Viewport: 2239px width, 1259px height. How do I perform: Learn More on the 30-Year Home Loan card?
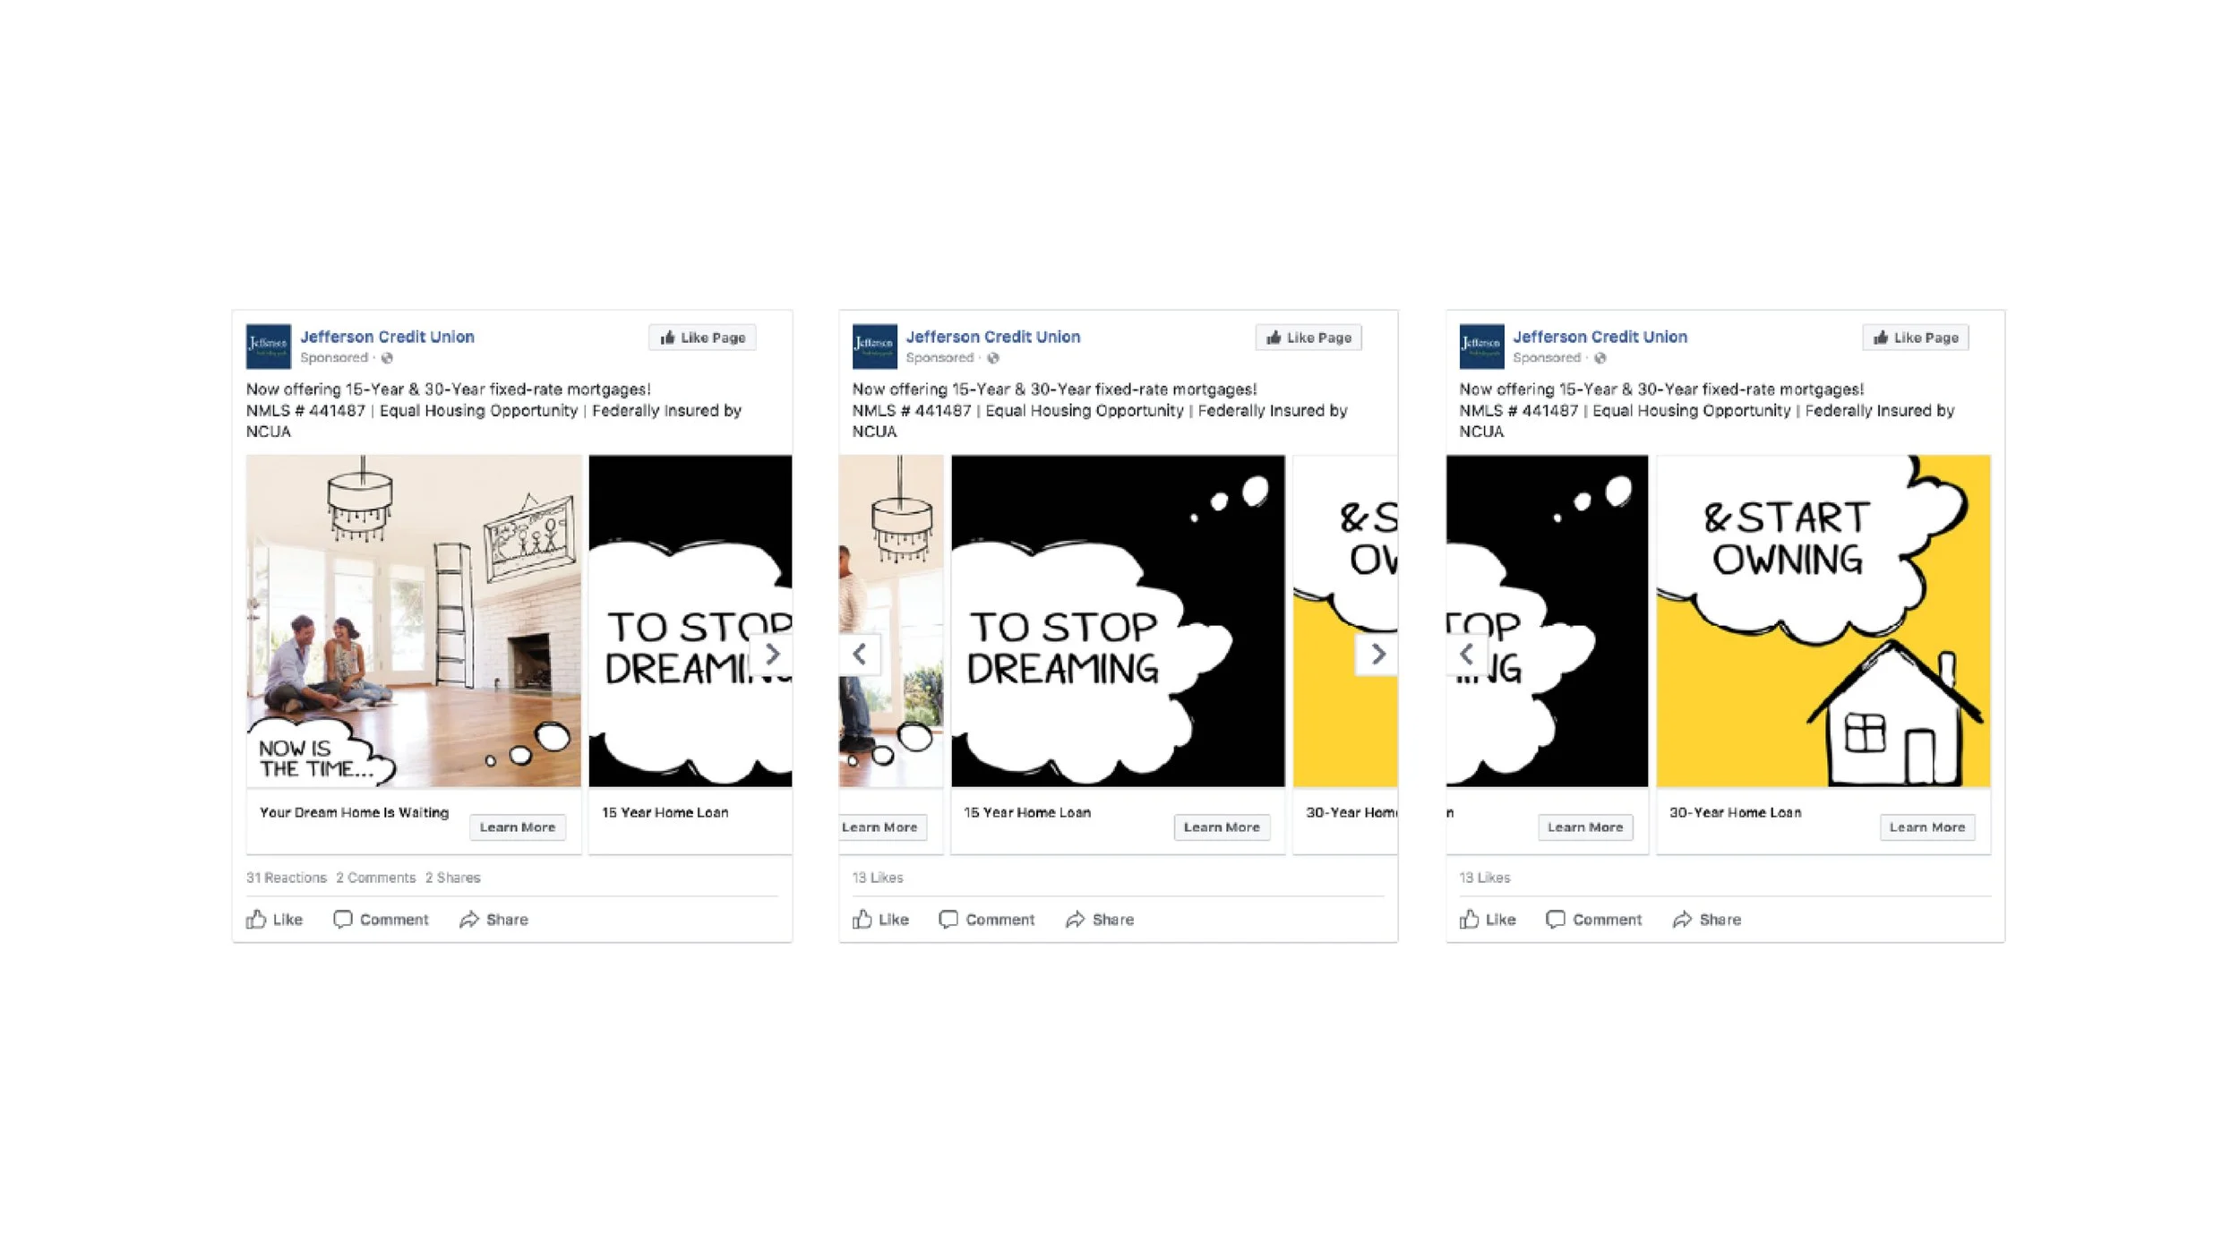click(1927, 827)
